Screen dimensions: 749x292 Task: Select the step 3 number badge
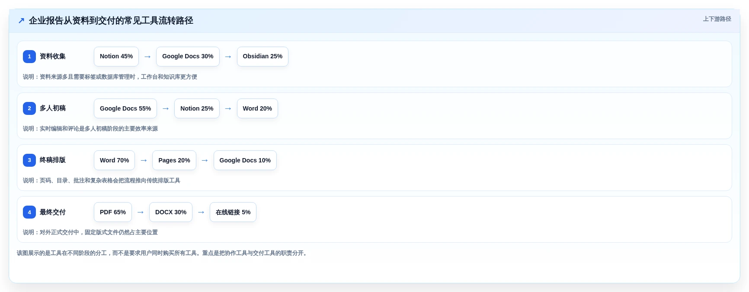tap(29, 160)
